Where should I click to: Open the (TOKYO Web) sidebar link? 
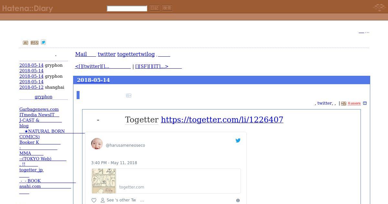coord(43,159)
